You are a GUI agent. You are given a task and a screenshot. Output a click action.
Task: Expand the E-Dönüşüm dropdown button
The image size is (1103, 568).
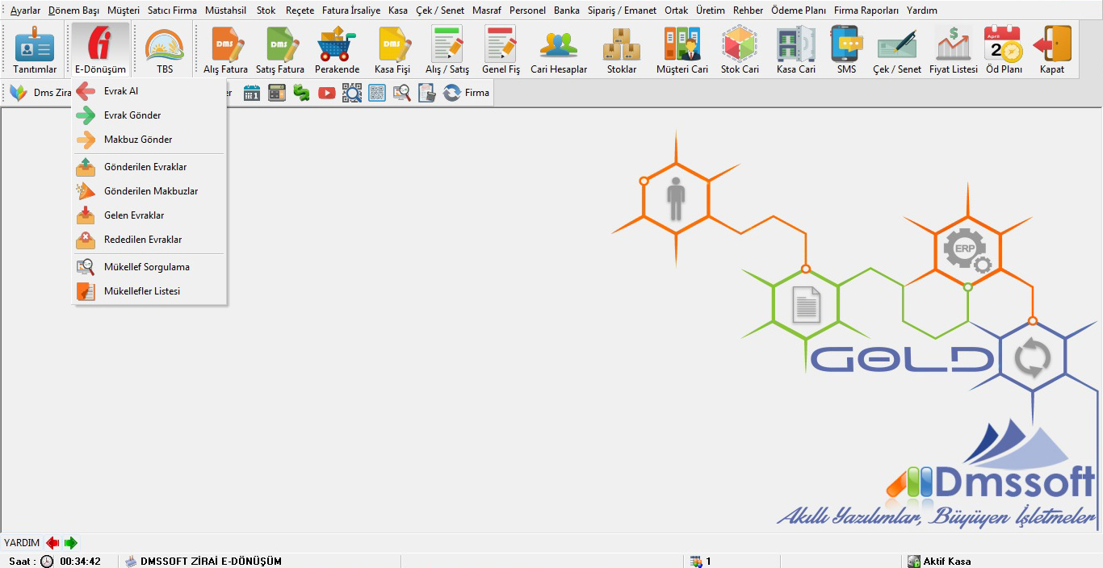[100, 50]
